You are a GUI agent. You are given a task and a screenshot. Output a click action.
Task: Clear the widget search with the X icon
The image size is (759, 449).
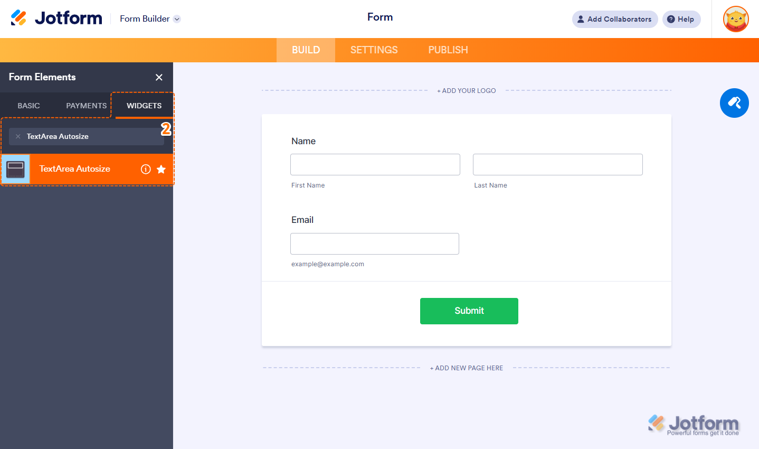[18, 136]
